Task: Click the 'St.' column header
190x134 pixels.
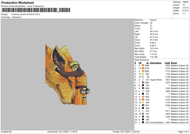Action: coord(148,63)
